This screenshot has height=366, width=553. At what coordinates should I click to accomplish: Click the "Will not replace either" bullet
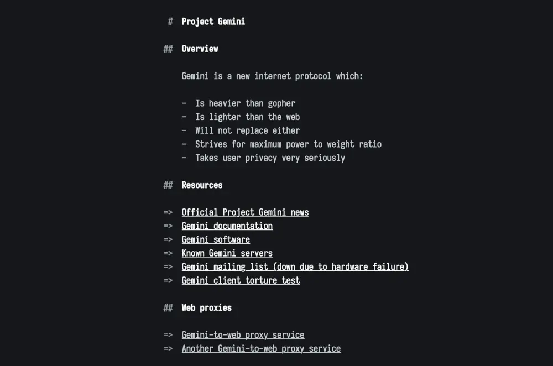tap(247, 130)
